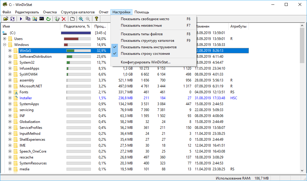Enable 'Показывать неизвестные' option

[153, 25]
